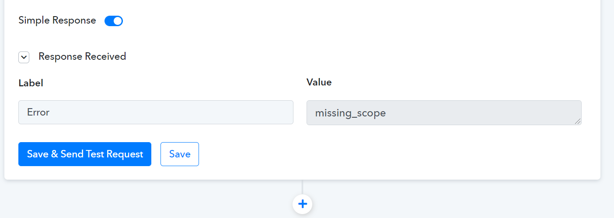Click the missing_scope text in Value box
Viewport: 614px width, 218px height.
(x=350, y=113)
